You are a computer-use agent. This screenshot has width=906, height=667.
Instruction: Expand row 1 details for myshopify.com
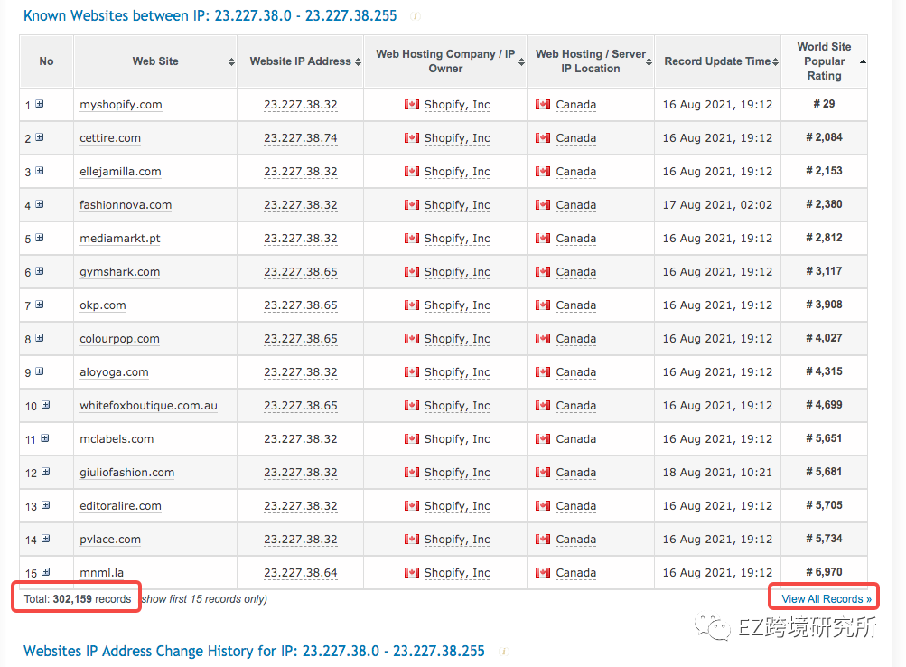[x=39, y=104]
